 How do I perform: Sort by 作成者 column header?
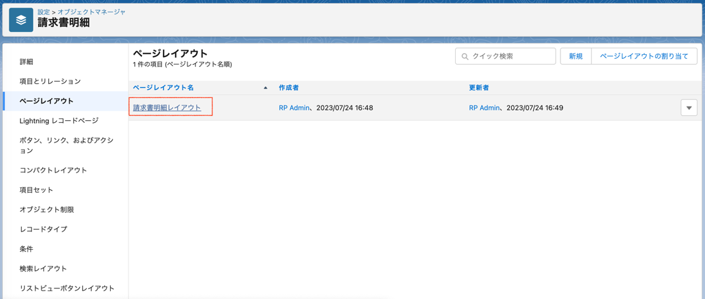click(x=289, y=88)
